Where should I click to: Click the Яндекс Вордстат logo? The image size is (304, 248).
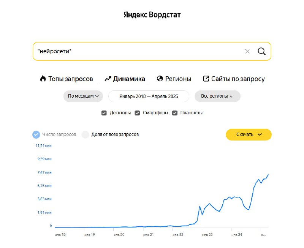pos(152,15)
